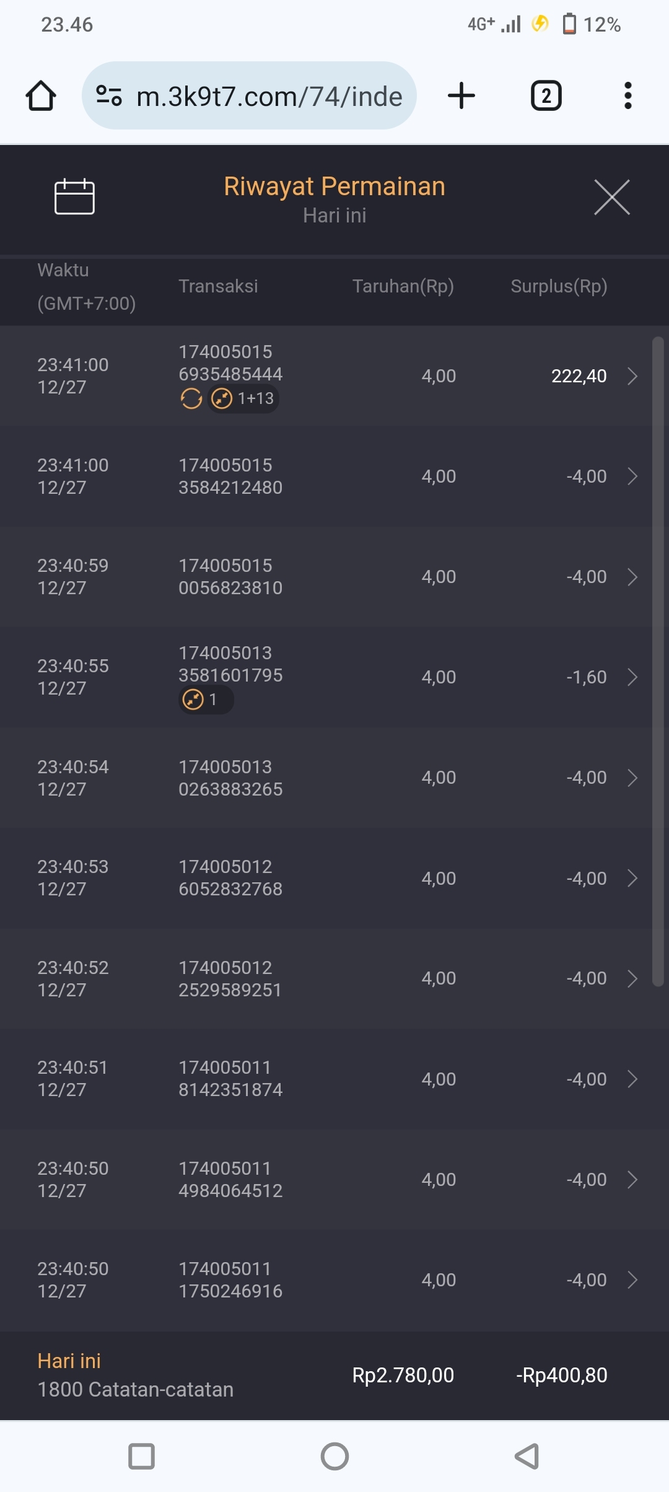Tap the 1+13 free spin badge
This screenshot has height=1492, width=669.
coord(243,398)
